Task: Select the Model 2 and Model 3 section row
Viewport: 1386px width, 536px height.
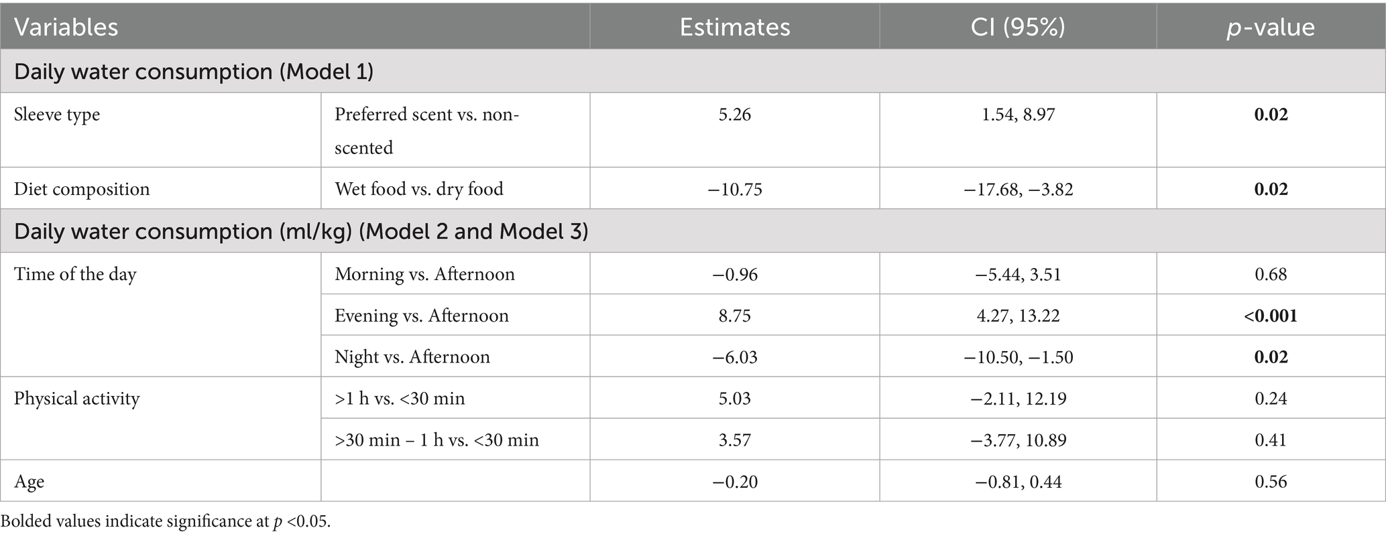Action: point(301,231)
